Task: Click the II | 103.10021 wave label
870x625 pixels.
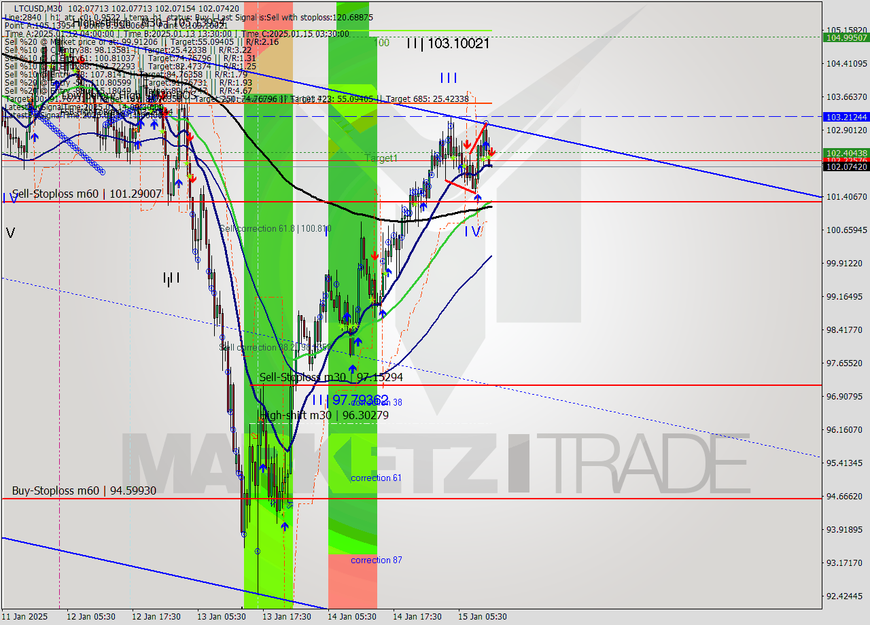Action: coord(448,43)
